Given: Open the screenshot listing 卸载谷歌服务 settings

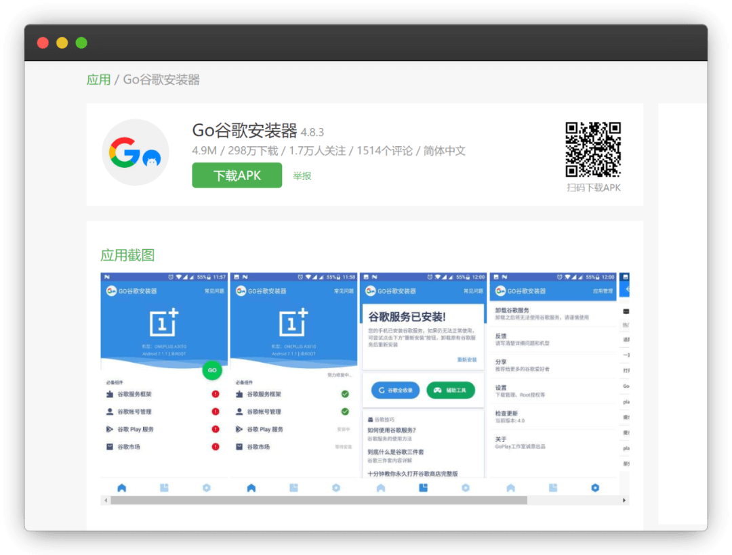Looking at the screenshot, I should point(553,385).
